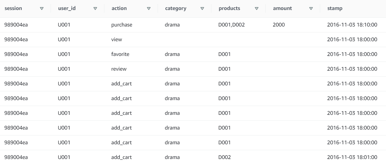
Task: Click the review action cell
Action: (x=119, y=69)
